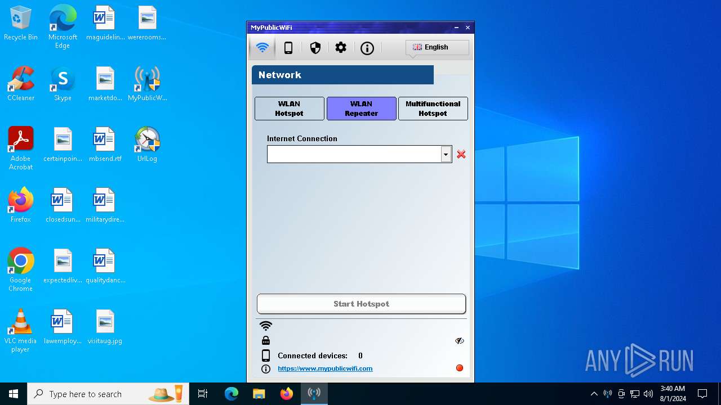721x405 pixels.
Task: Click the Connected devices count text
Action: (x=320, y=355)
